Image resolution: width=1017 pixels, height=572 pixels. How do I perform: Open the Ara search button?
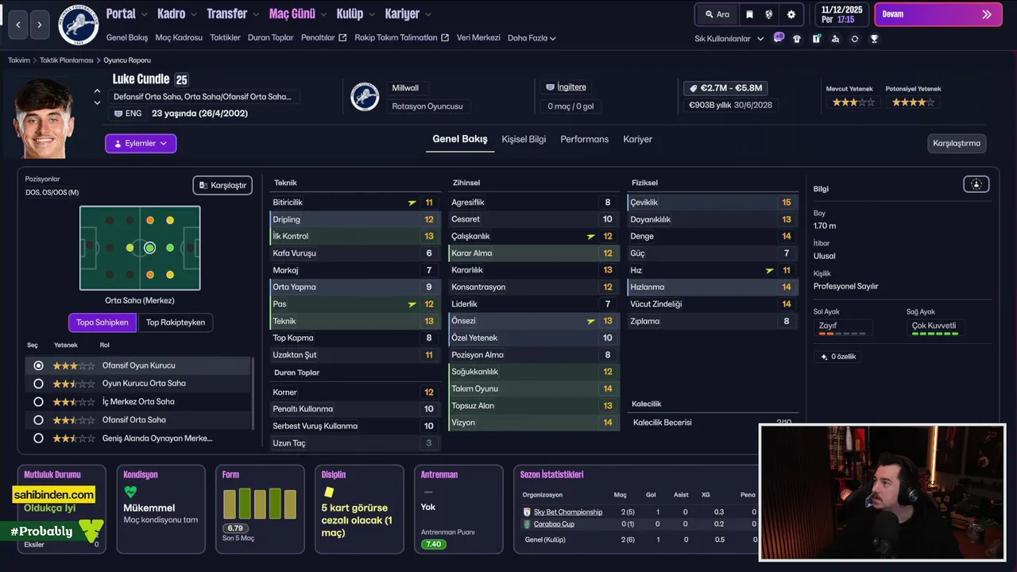click(716, 14)
